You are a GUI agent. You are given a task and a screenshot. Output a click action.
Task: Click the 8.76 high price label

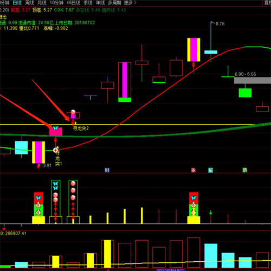click(220, 24)
